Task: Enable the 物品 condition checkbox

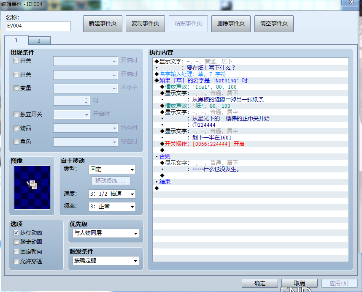Action: [x=16, y=128]
